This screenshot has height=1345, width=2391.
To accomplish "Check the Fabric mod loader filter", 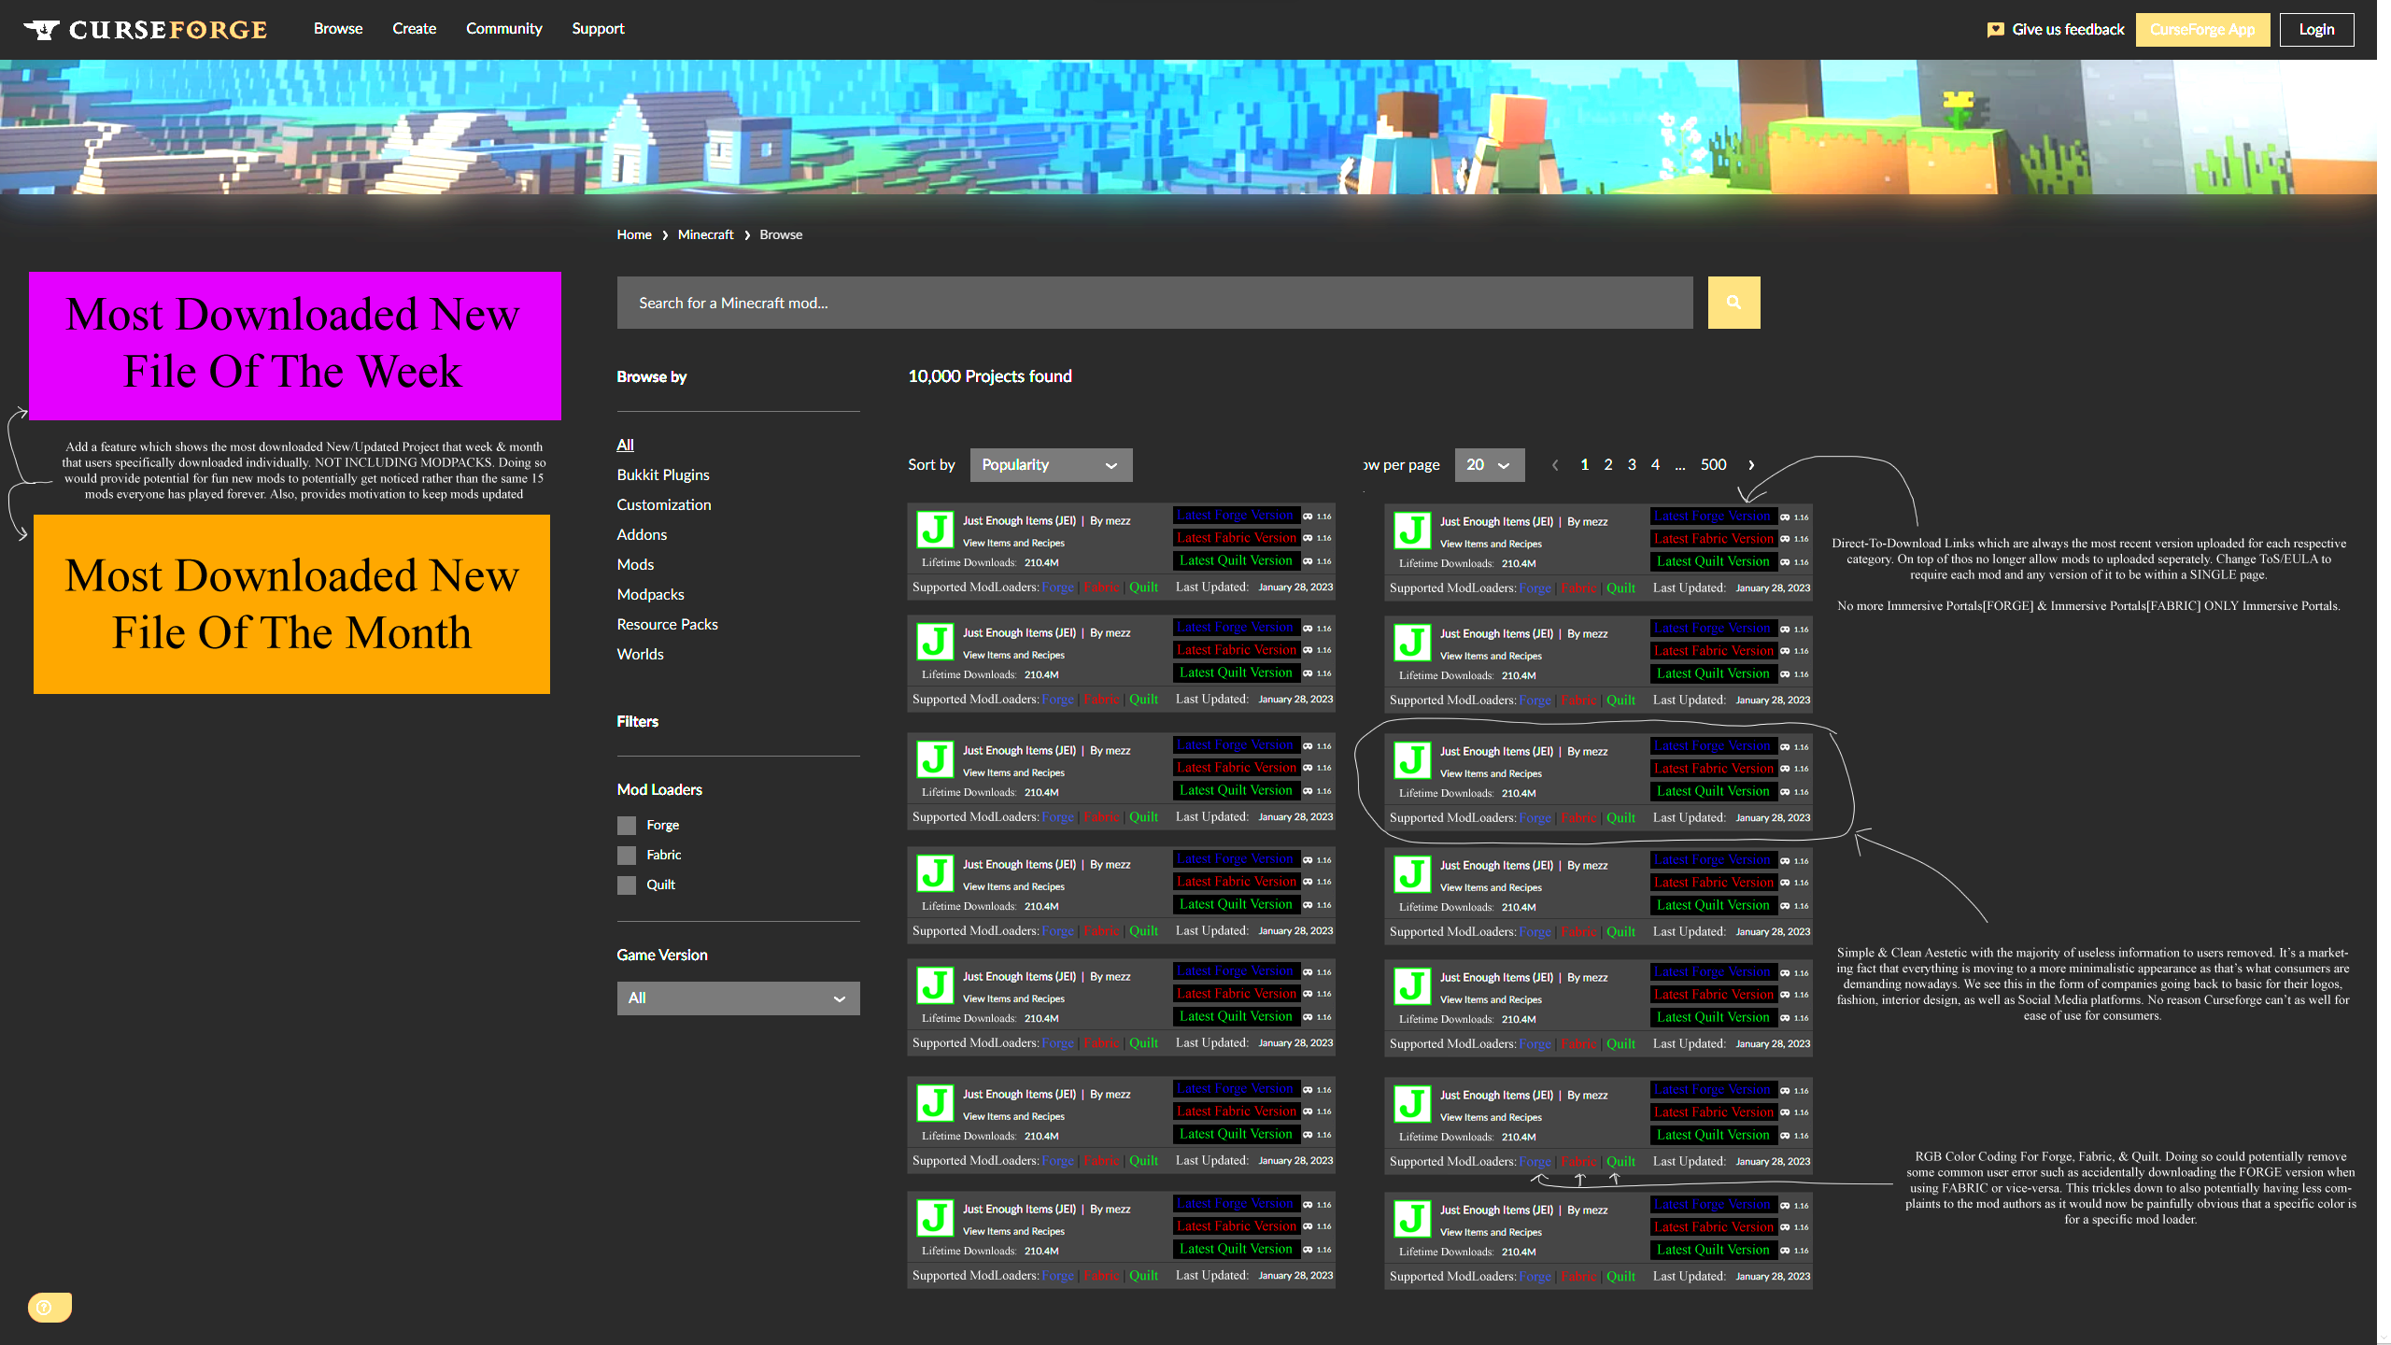I will (x=627, y=856).
